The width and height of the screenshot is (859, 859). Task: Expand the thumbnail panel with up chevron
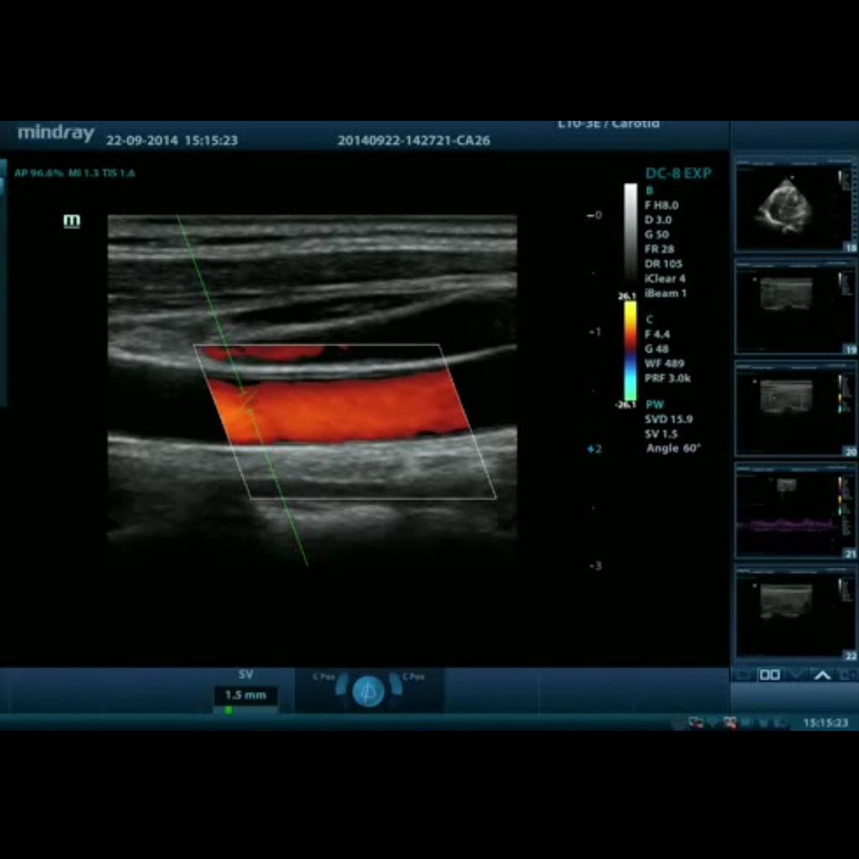pyautogui.click(x=823, y=674)
